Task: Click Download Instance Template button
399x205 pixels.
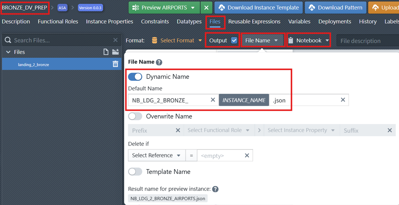Action: (x=259, y=8)
